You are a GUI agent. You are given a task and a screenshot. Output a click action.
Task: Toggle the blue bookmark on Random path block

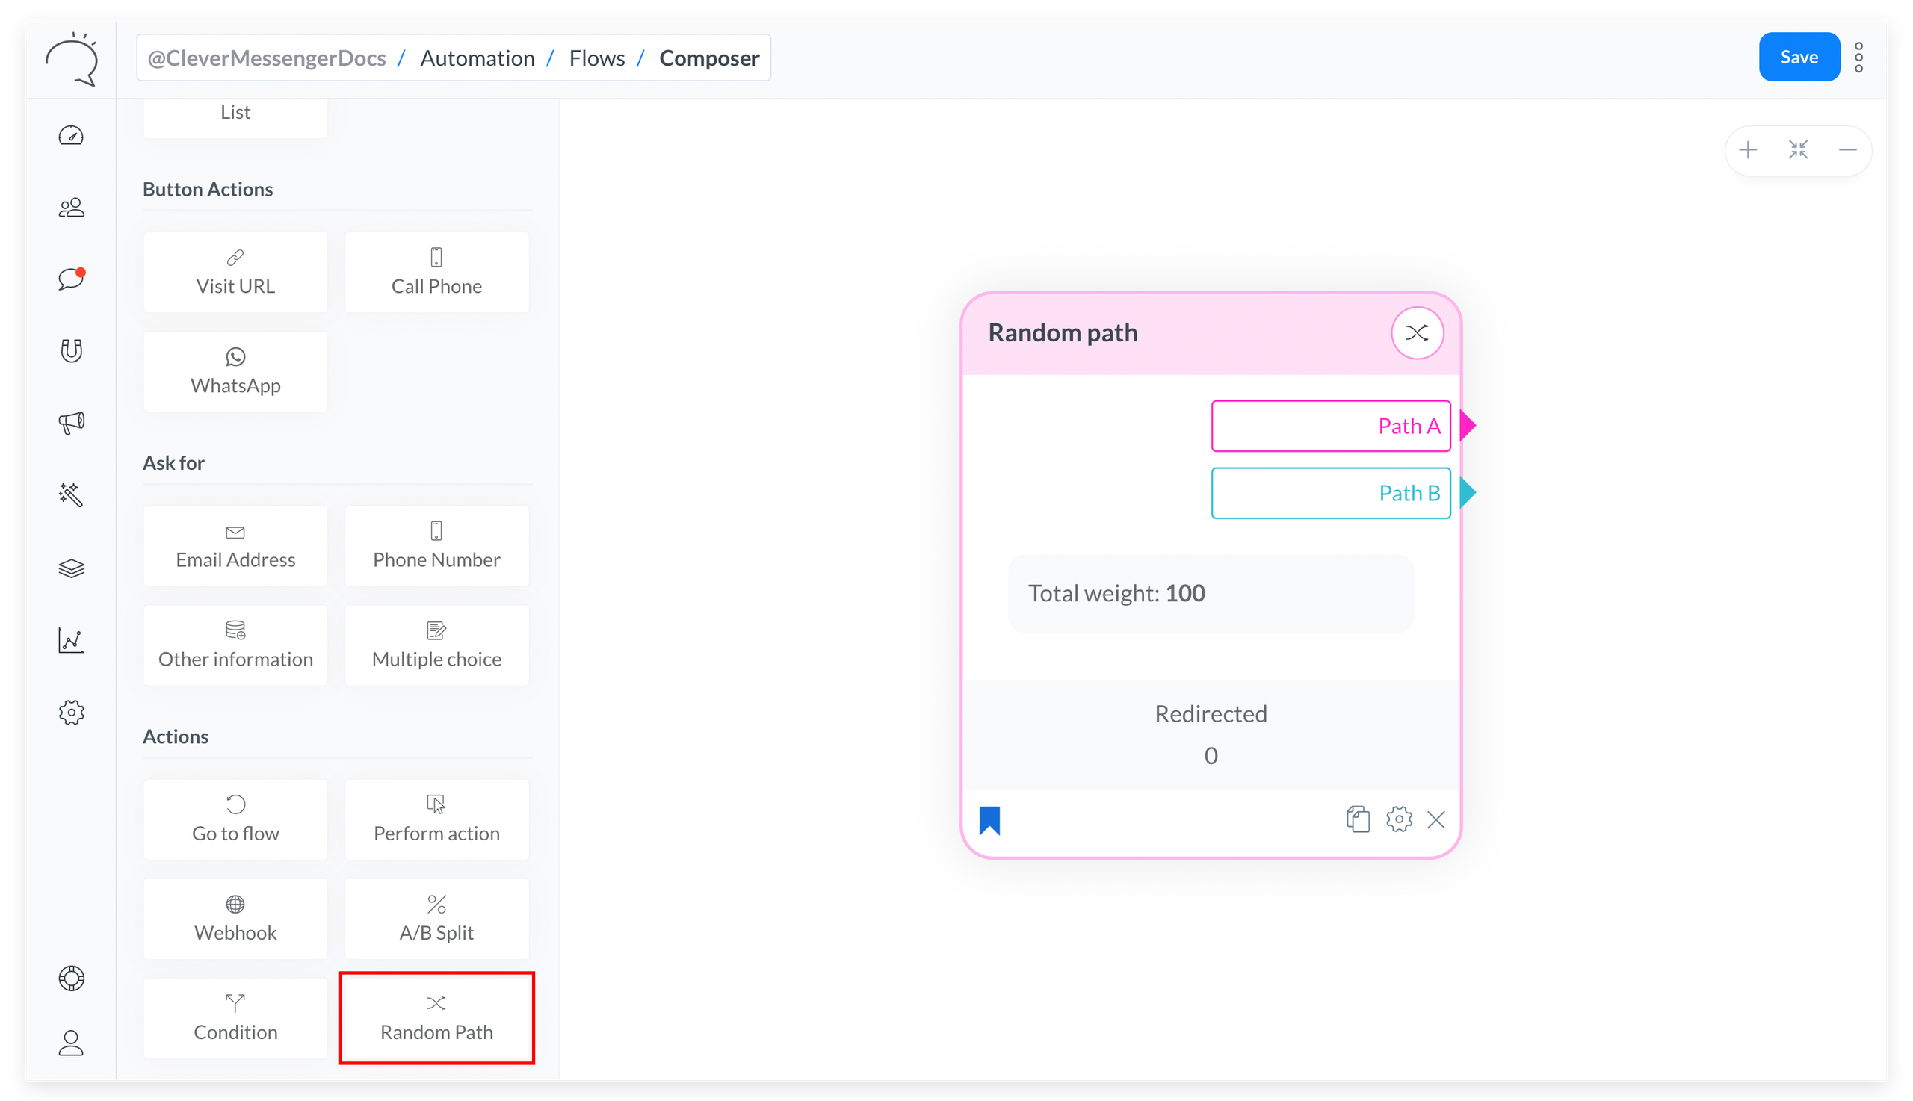coord(989,820)
